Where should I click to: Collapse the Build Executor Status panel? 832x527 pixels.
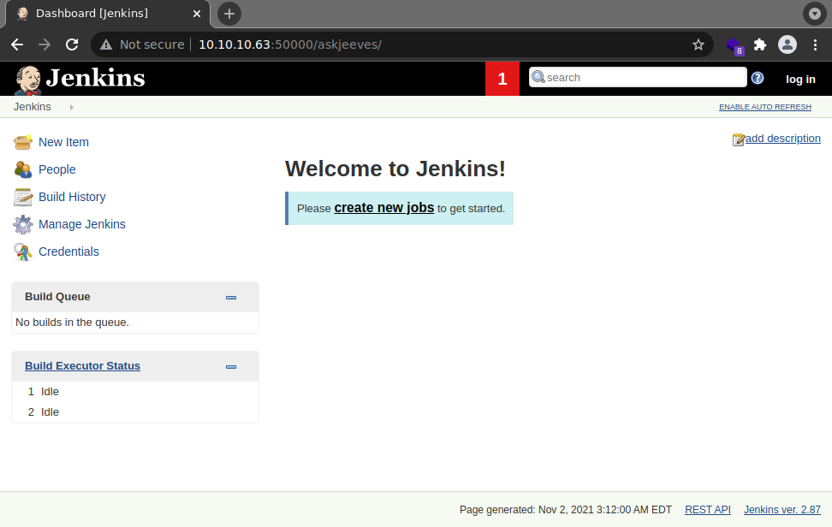pos(231,366)
